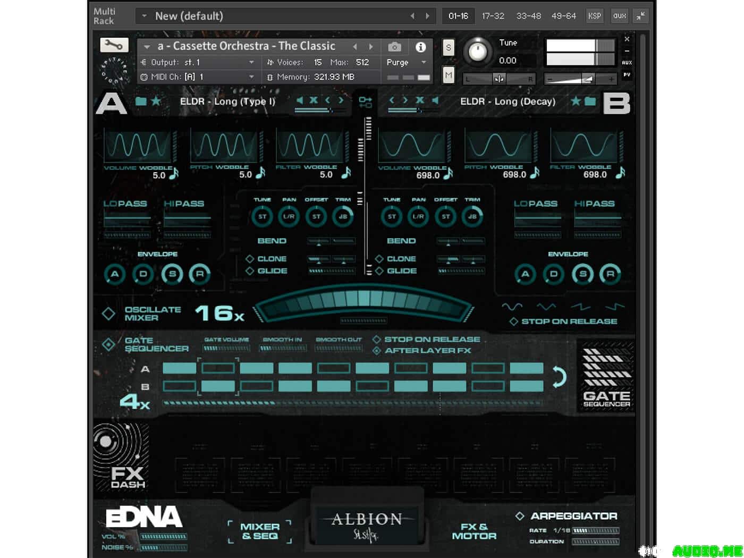Click note sync icon for A Volume Wobble
This screenshot has height=558, width=744.
(x=174, y=174)
